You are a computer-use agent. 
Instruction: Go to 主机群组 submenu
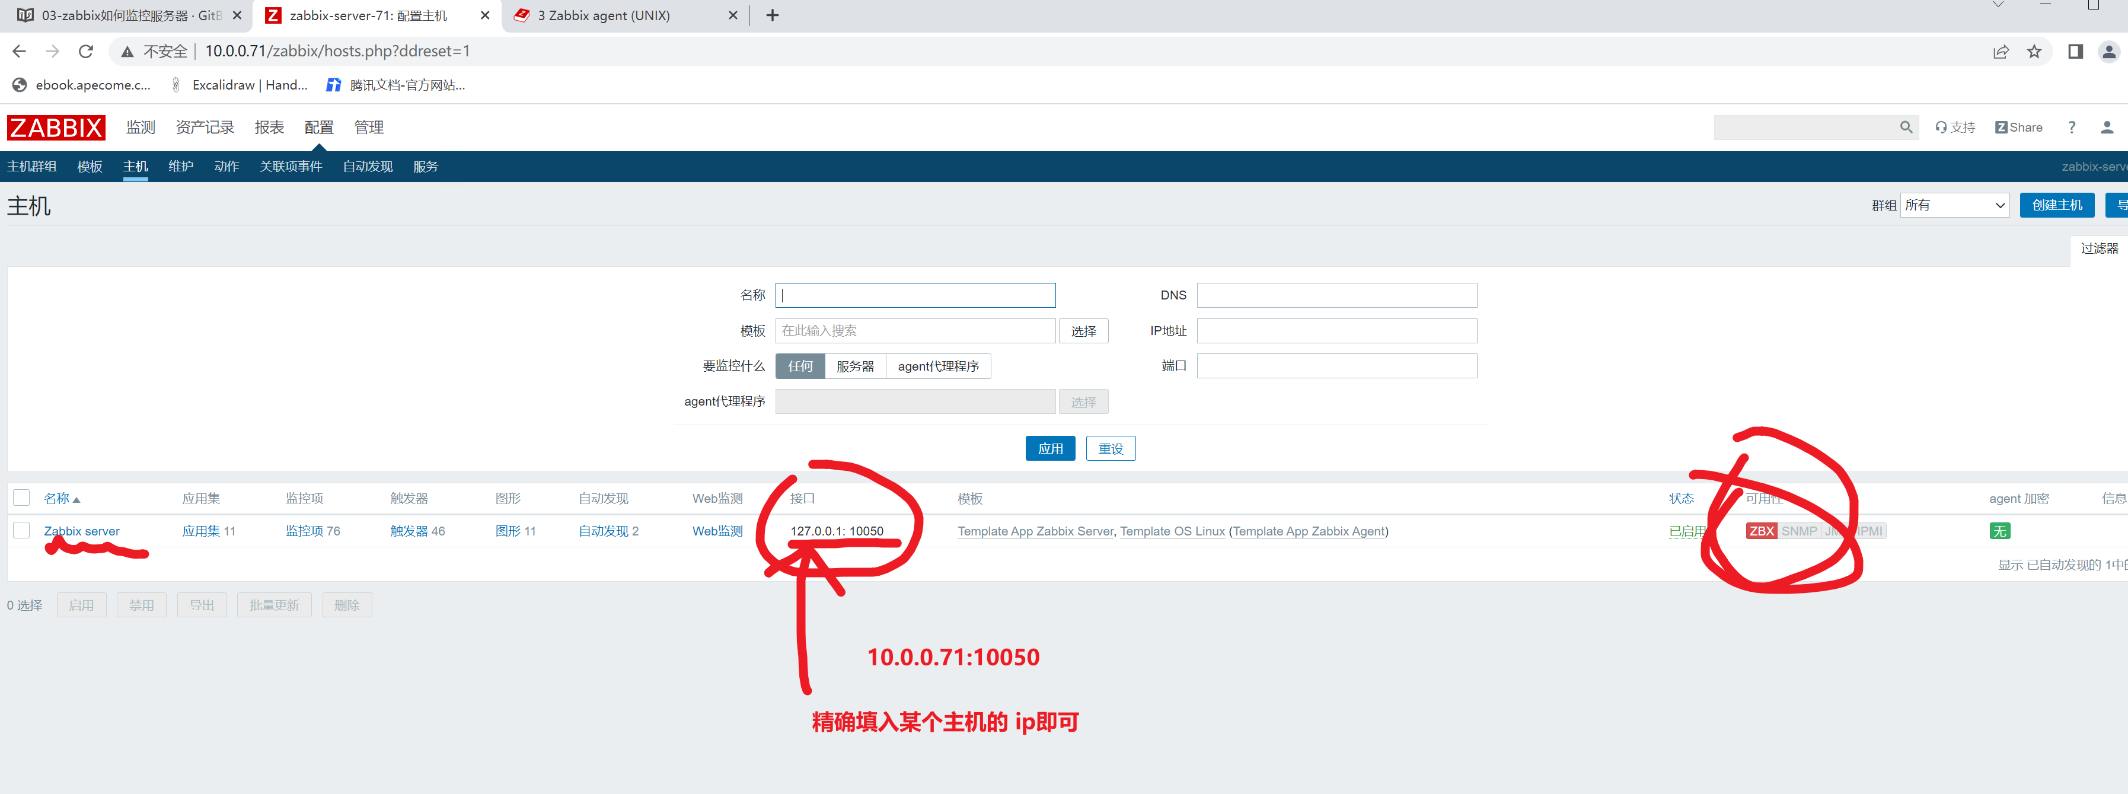pyautogui.click(x=32, y=167)
